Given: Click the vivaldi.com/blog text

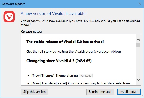Looking at the screenshot, I should coord(107,51).
